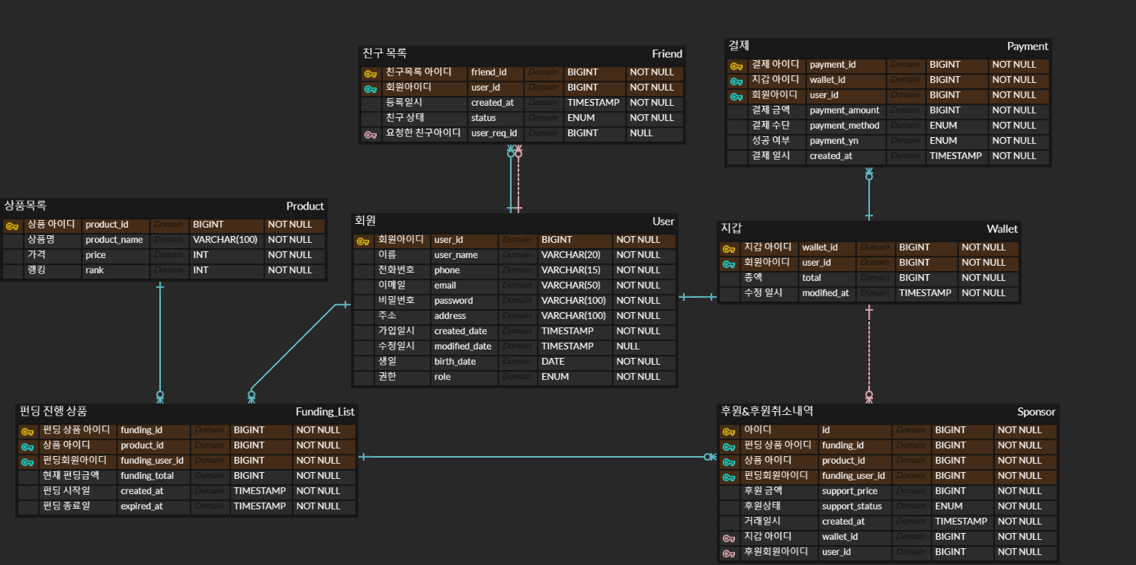This screenshot has width=1136, height=565.
Task: Click the total column cell in Wallet
Action: point(826,278)
